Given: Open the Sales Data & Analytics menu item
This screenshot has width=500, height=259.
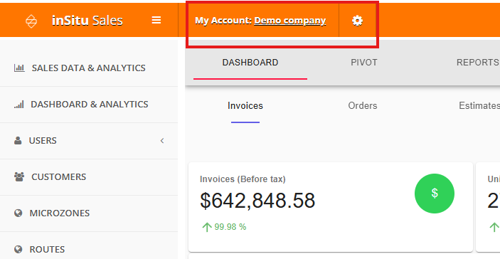Looking at the screenshot, I should (x=89, y=68).
